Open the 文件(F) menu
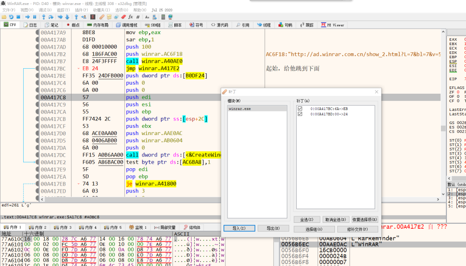Viewport: 466px width, 266px height. tap(9, 10)
